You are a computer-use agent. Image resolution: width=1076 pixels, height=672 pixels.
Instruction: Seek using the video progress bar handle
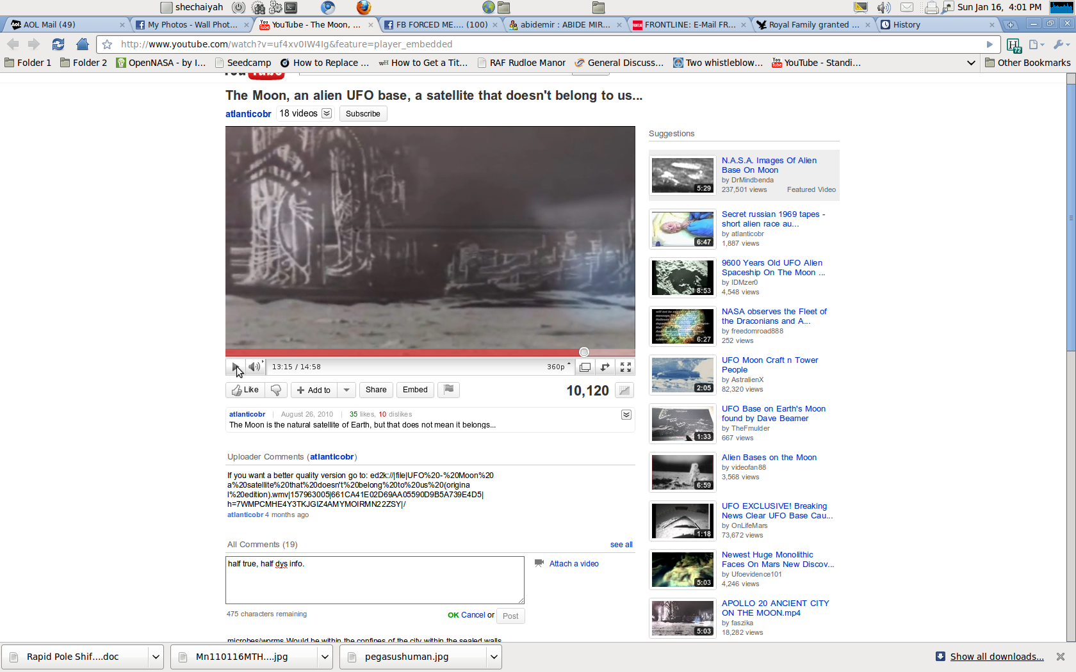tap(583, 352)
